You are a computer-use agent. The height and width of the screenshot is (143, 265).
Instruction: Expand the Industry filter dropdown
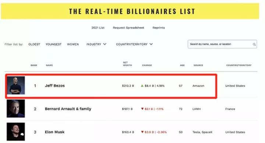pyautogui.click(x=96, y=44)
